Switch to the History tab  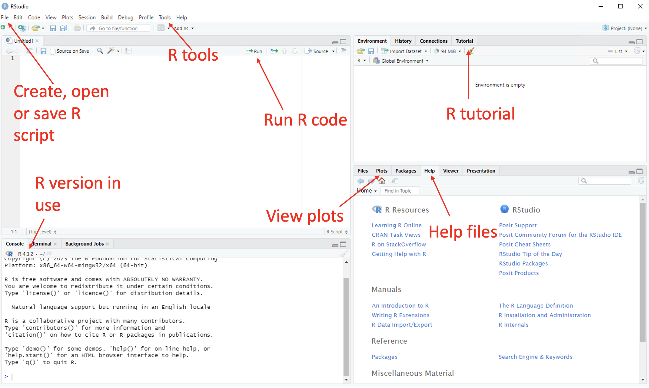(403, 41)
